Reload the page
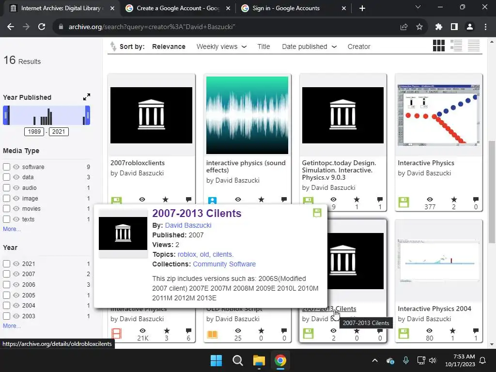 42,27
